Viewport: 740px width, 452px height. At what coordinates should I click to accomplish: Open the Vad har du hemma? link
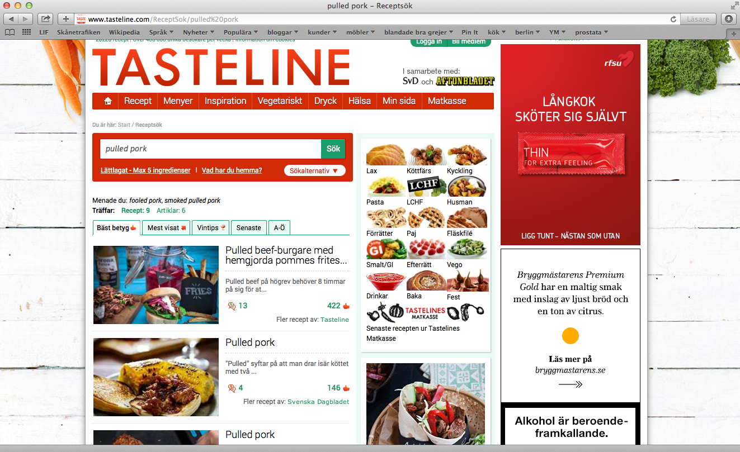pos(232,170)
